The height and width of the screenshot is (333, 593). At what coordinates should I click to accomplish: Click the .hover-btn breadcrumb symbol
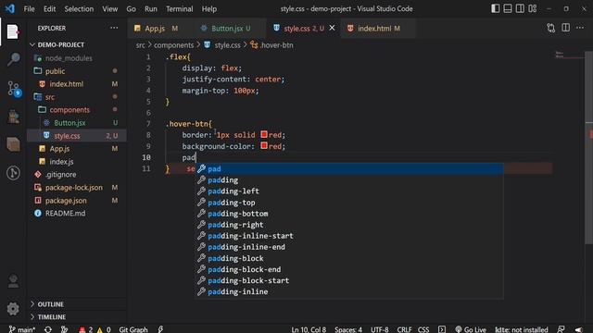[271, 45]
